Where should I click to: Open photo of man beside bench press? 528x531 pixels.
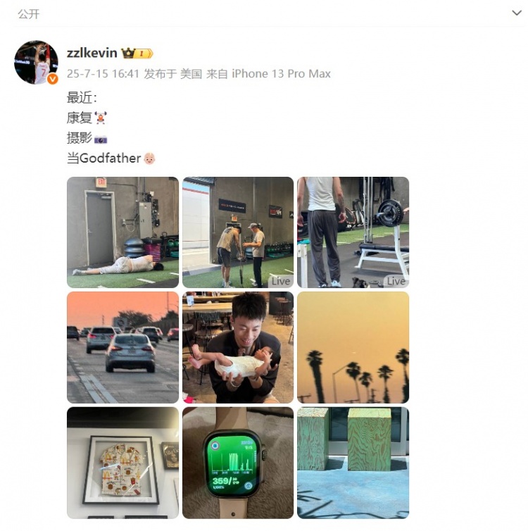tap(353, 232)
